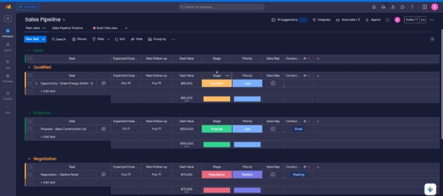Open Agents in the left sidebar
This screenshot has width=443, height=196.
[8, 47]
